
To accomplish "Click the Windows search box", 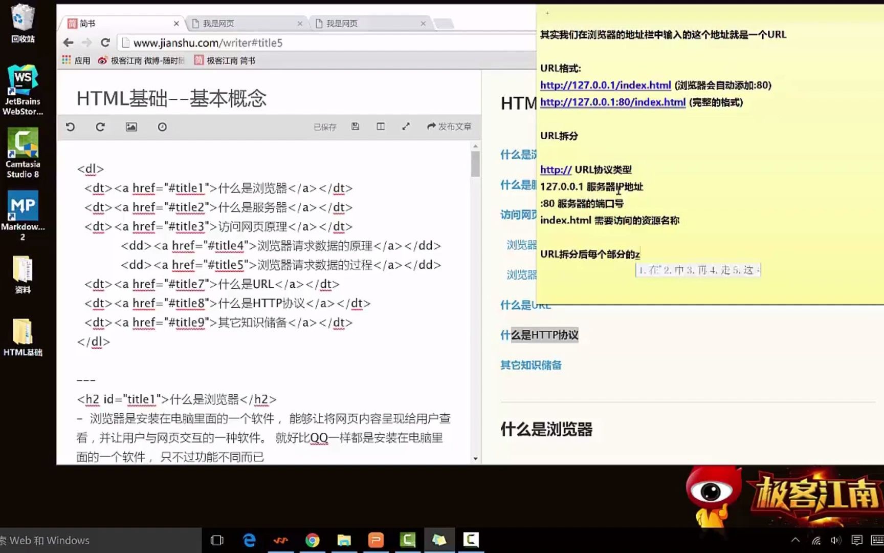I will 100,540.
